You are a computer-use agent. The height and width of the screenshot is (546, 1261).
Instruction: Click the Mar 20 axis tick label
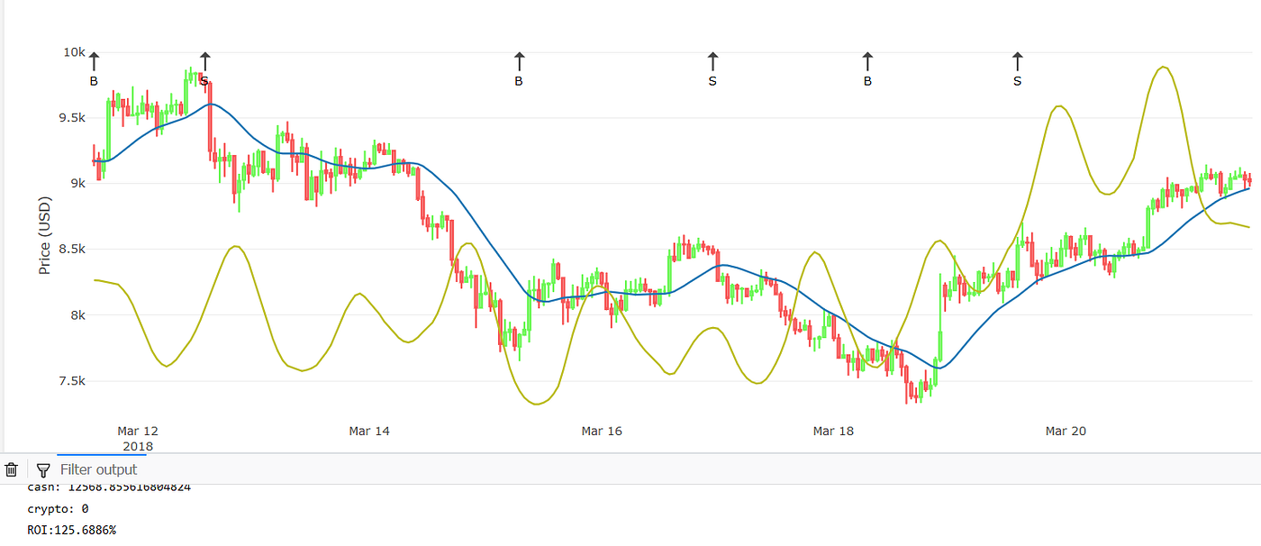coord(1066,432)
